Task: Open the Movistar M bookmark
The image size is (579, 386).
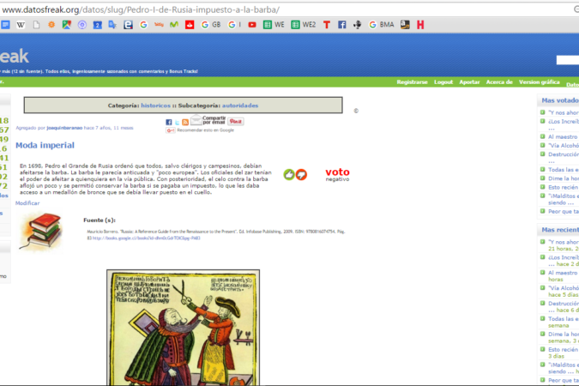Action: click(x=174, y=25)
